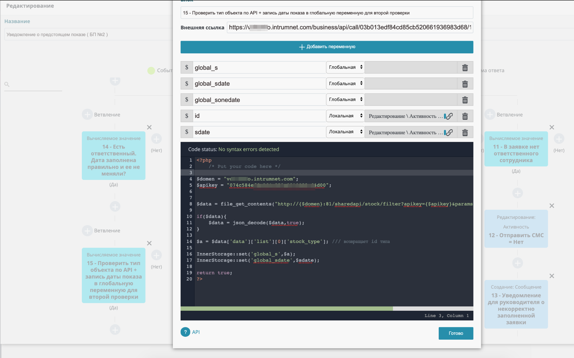Remove block 12 using its X icon
Image resolution: width=574 pixels, height=358 pixels.
(x=552, y=206)
